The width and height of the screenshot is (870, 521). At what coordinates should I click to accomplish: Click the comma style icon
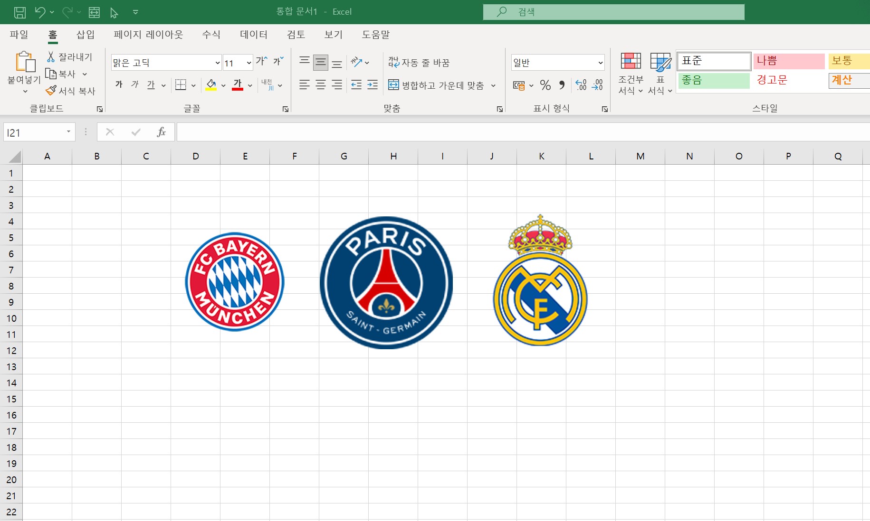(x=562, y=85)
